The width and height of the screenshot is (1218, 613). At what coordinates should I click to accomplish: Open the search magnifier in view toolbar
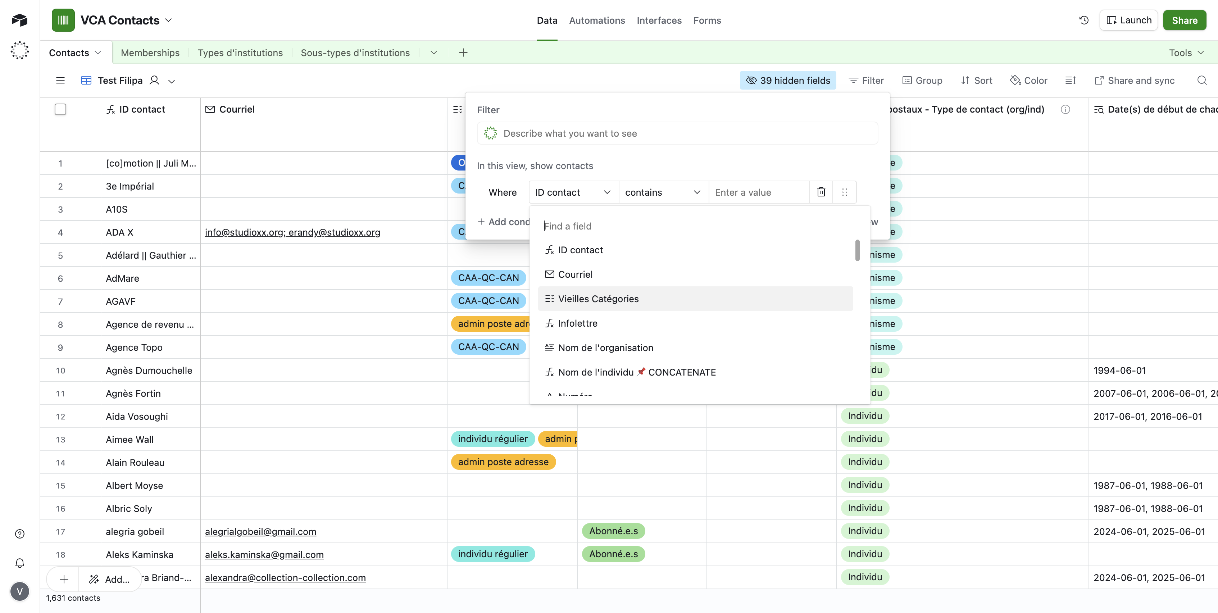[x=1201, y=81]
